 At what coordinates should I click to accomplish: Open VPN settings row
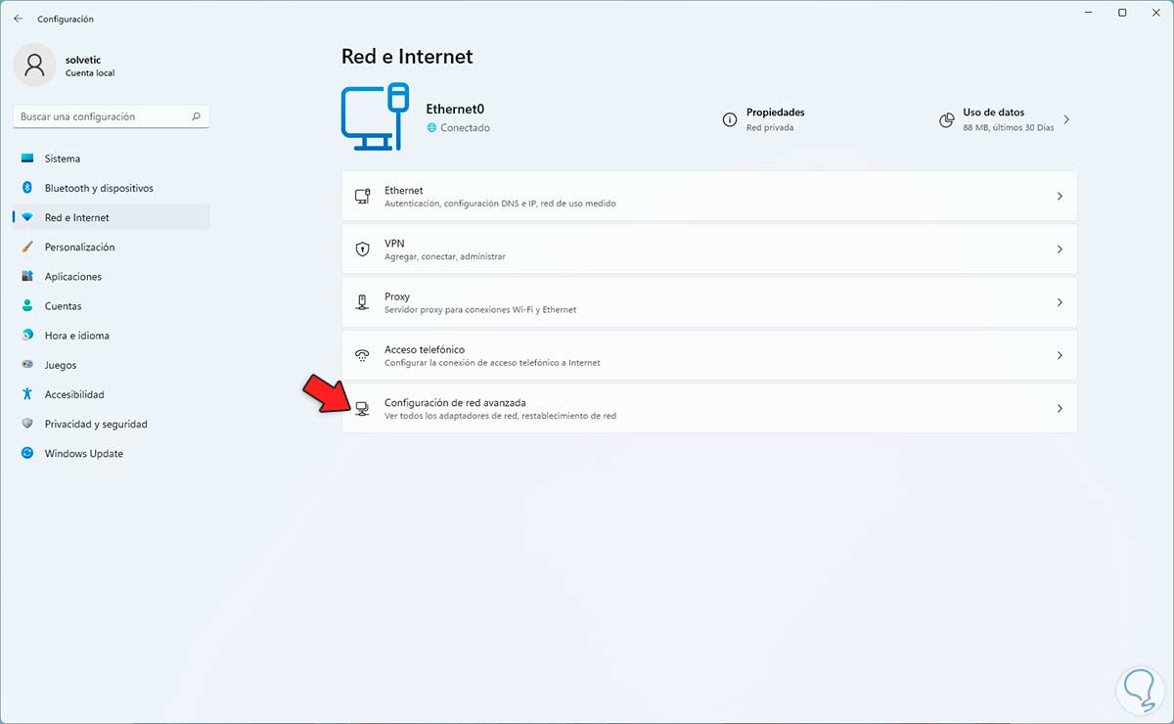[709, 249]
